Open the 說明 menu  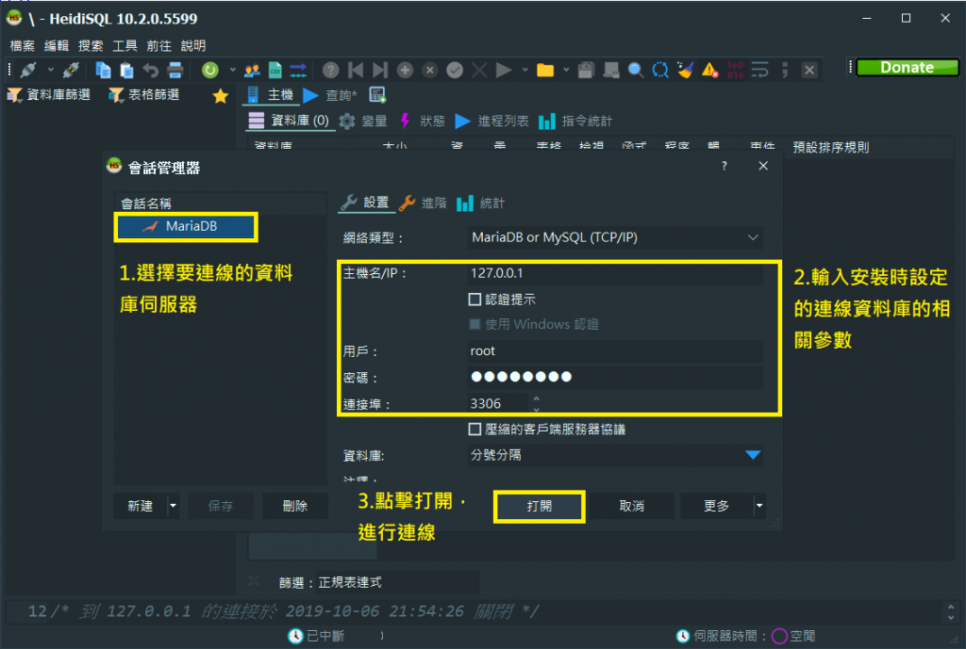tap(193, 45)
